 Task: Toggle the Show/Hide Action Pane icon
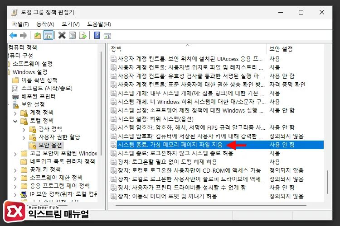tap(107, 36)
